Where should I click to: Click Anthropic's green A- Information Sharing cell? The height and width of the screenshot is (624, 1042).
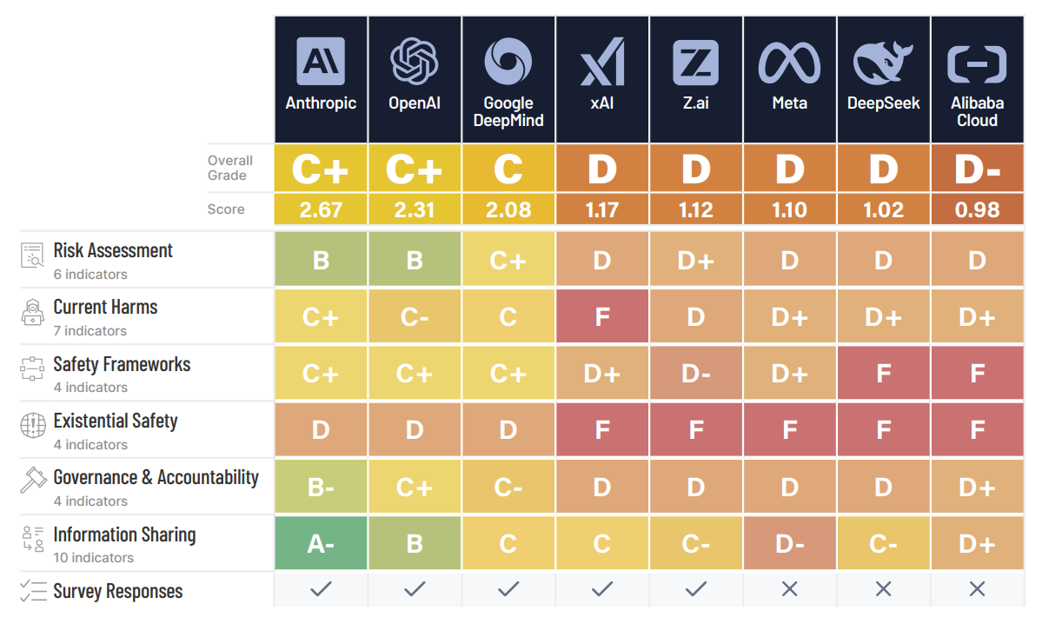pyautogui.click(x=321, y=544)
